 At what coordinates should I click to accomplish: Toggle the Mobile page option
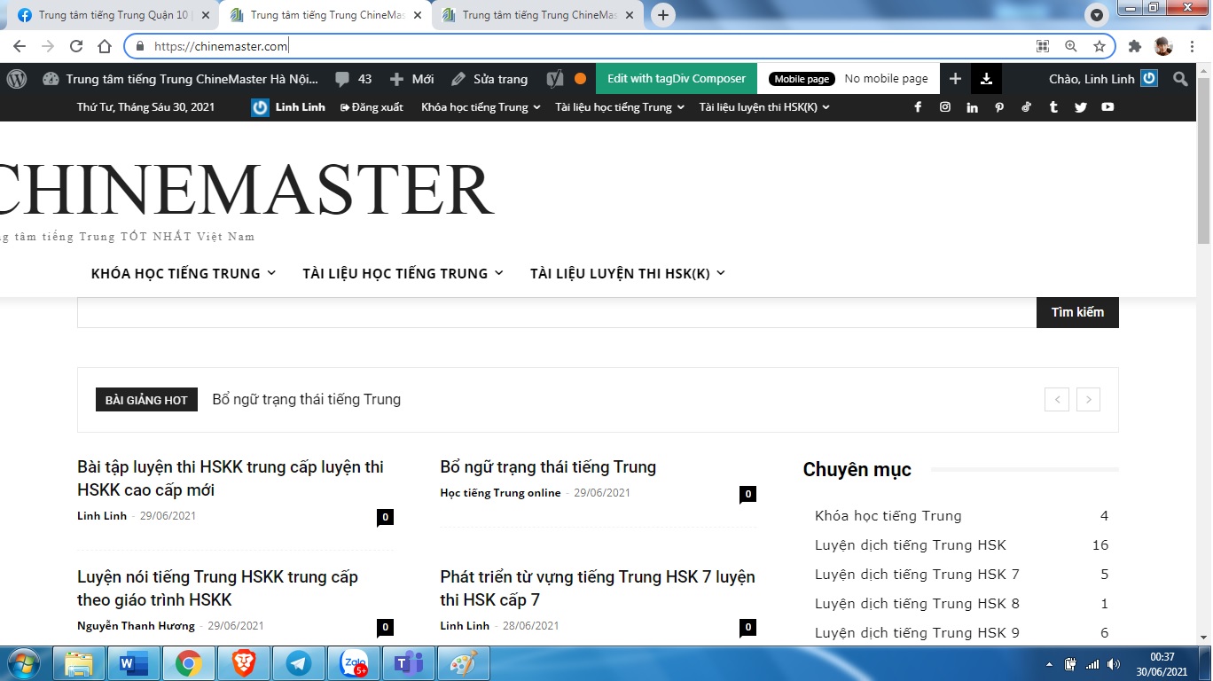(x=802, y=79)
